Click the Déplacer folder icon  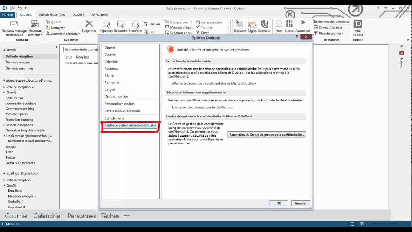coord(240,24)
